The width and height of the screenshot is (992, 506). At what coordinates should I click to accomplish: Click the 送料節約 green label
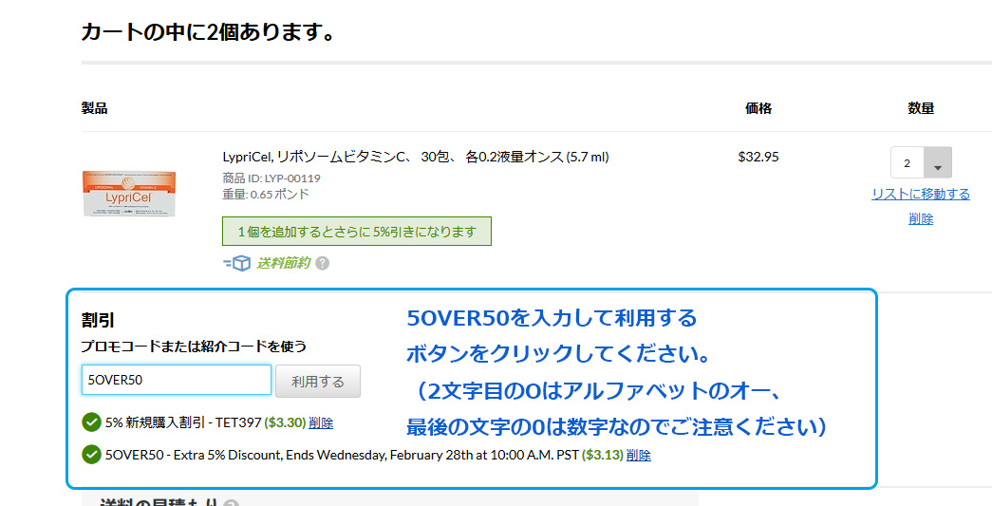tap(283, 263)
